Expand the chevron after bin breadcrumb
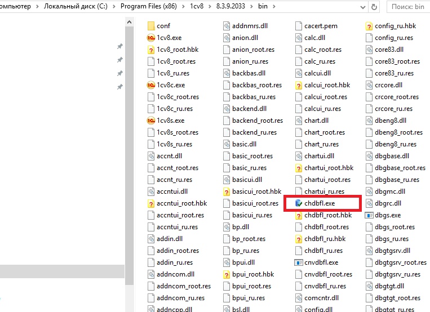 [274, 6]
